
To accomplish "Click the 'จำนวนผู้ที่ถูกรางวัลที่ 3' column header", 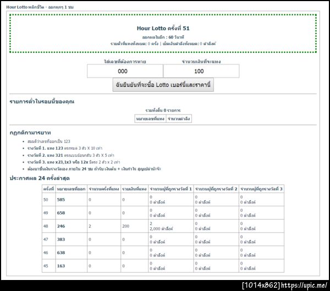I will tap(261, 189).
